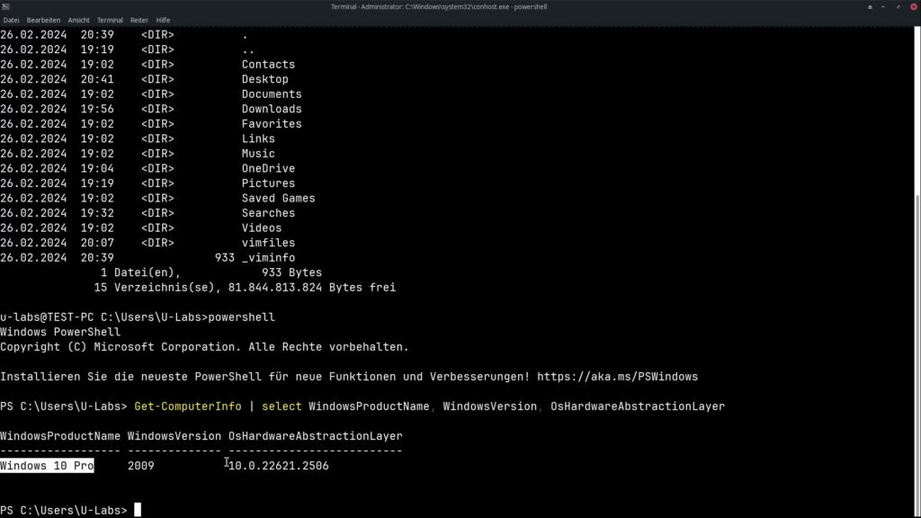Click the OsHardwareAbstractionLayer column header
921x518 pixels.
(x=315, y=436)
